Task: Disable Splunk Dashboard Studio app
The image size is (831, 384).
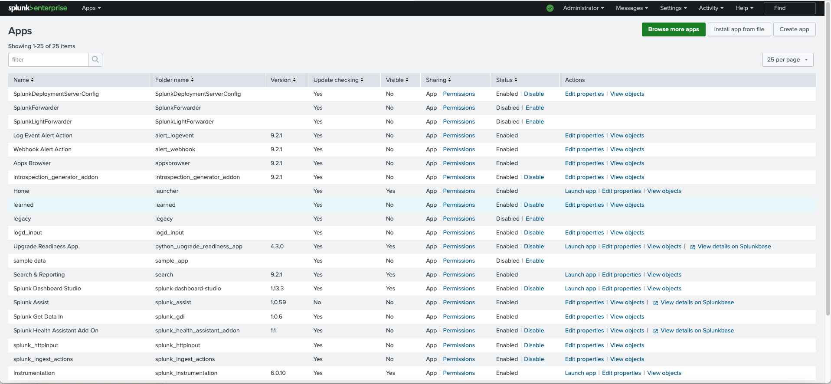Action: point(534,289)
